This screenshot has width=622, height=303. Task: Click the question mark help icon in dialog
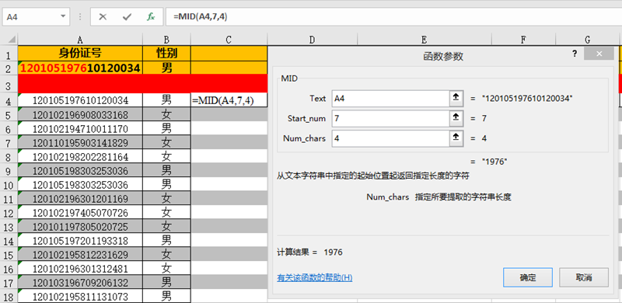pyautogui.click(x=575, y=54)
